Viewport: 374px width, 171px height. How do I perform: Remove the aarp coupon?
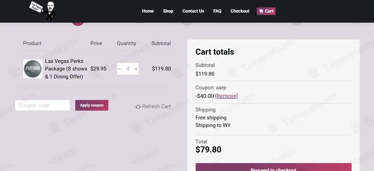coord(227,96)
